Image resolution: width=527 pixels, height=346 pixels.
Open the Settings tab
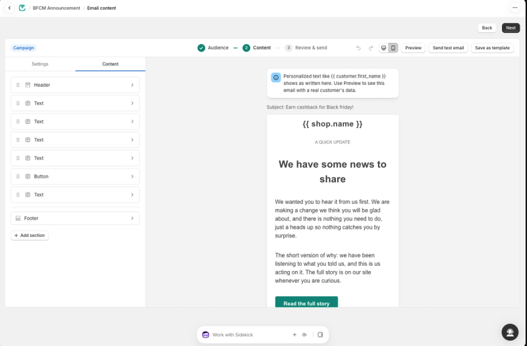(x=40, y=64)
